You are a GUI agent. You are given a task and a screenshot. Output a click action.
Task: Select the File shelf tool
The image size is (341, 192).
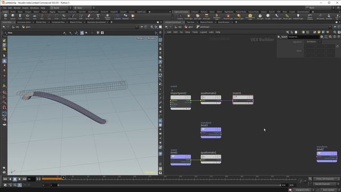click(133, 17)
